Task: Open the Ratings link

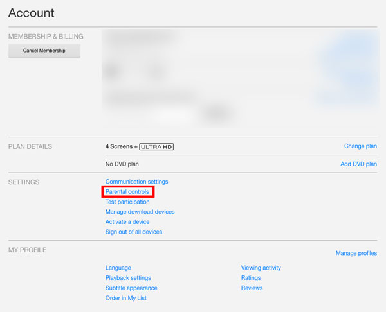Action: point(251,278)
